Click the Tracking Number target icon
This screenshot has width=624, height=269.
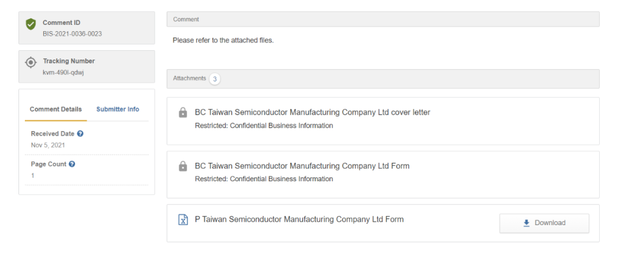coord(31,62)
